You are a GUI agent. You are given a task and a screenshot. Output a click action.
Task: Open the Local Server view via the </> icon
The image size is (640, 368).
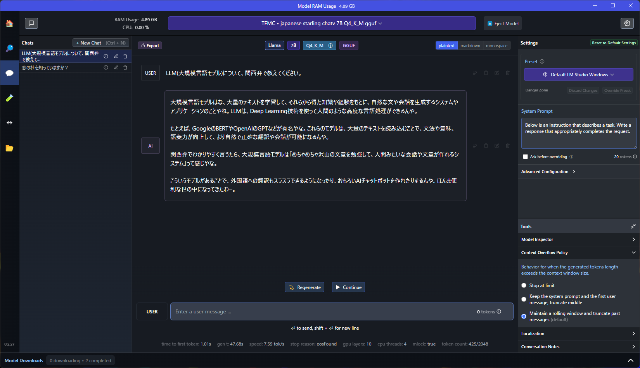click(9, 122)
